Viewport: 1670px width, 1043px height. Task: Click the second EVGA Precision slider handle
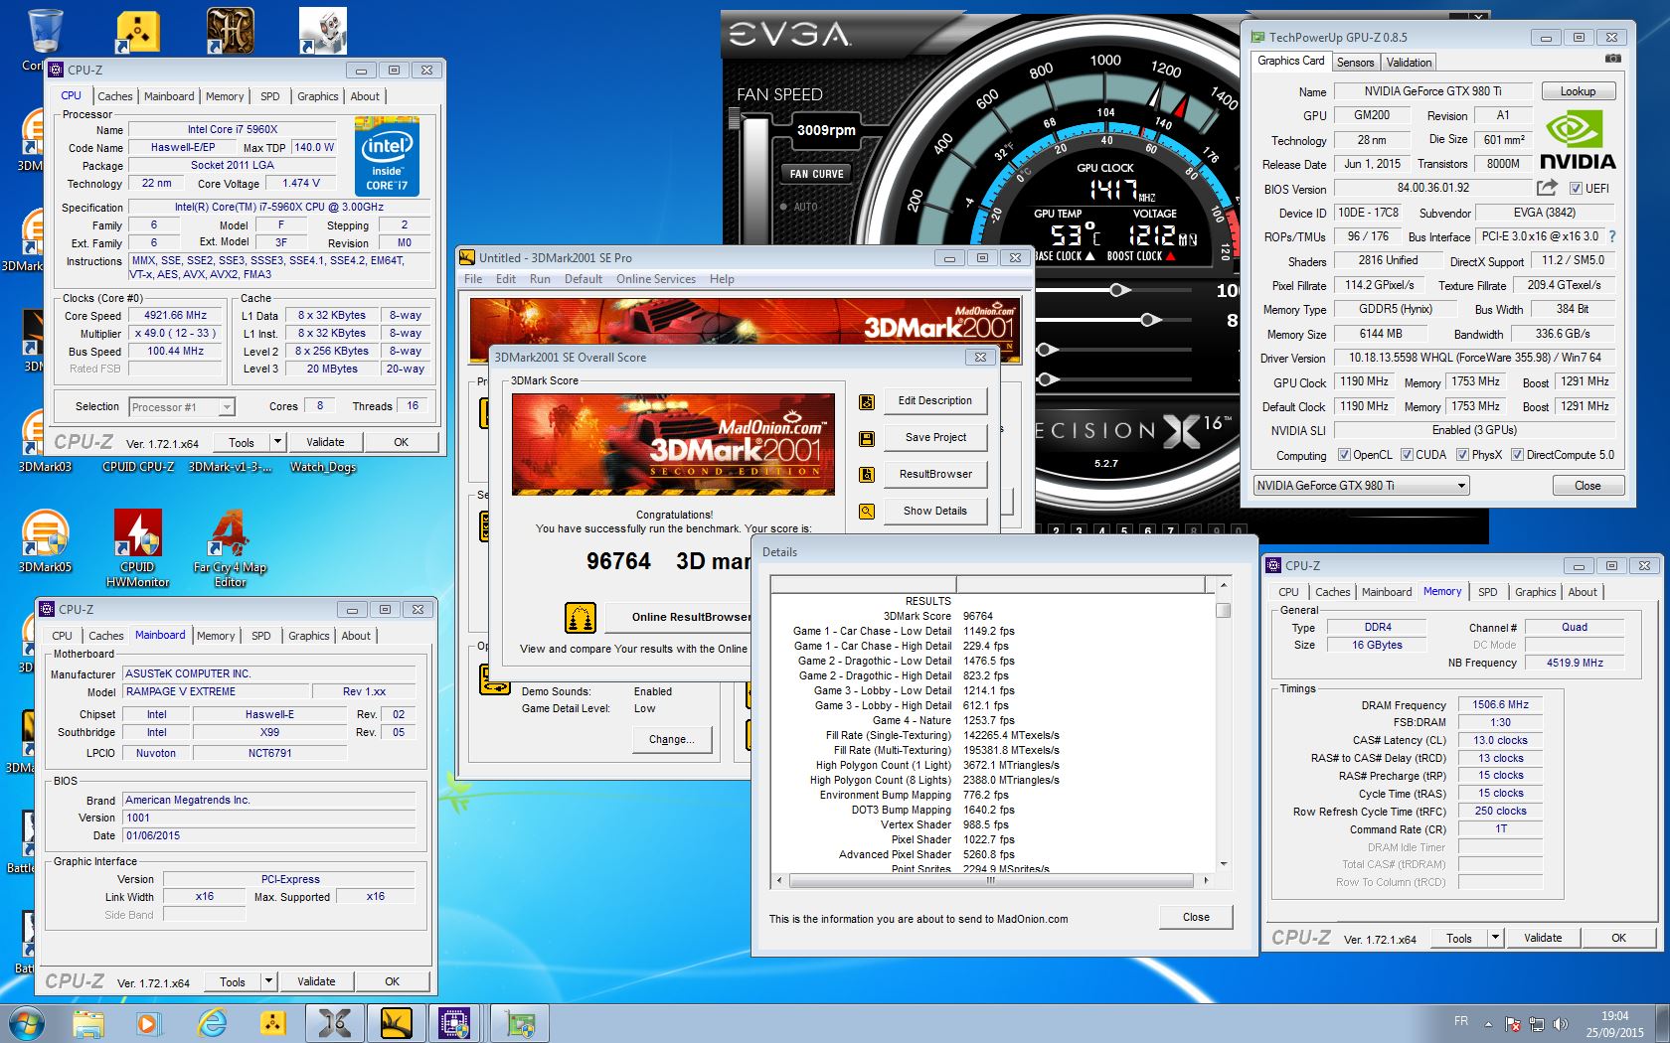click(x=1150, y=320)
